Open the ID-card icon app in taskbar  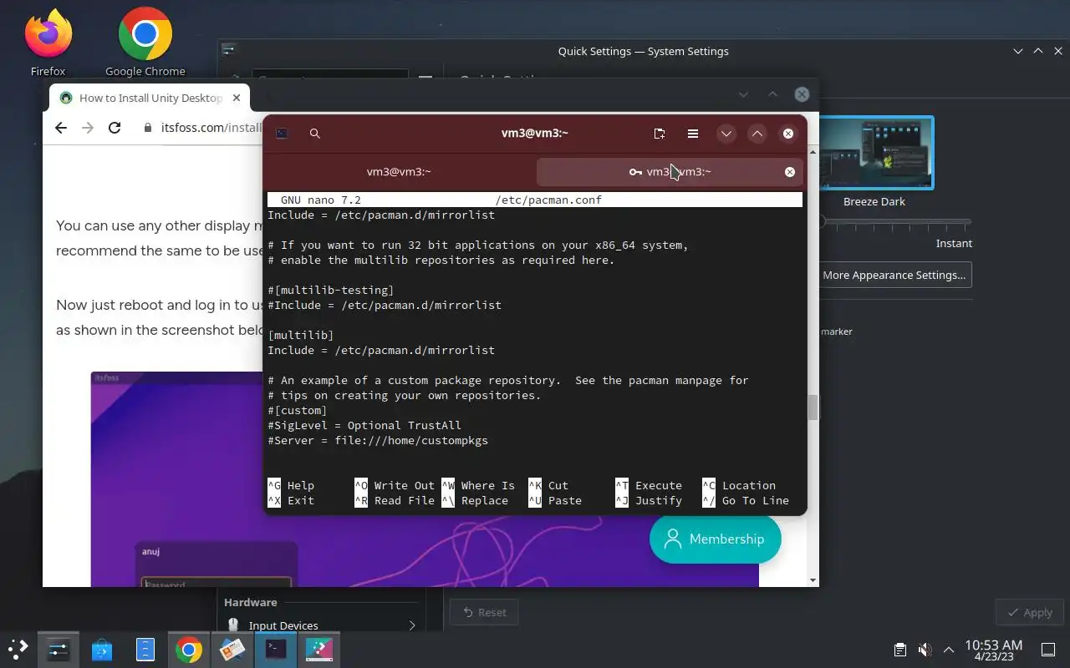click(232, 649)
